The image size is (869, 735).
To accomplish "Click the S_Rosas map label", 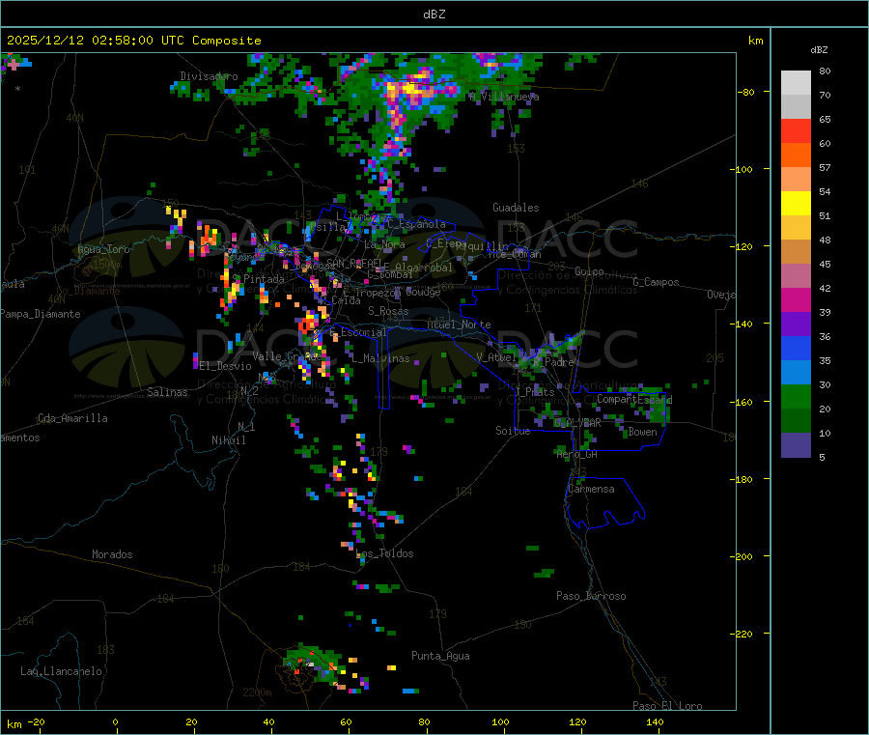I will click(388, 312).
